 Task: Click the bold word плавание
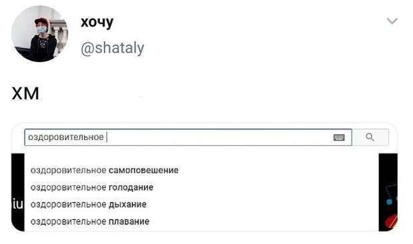[x=129, y=221]
